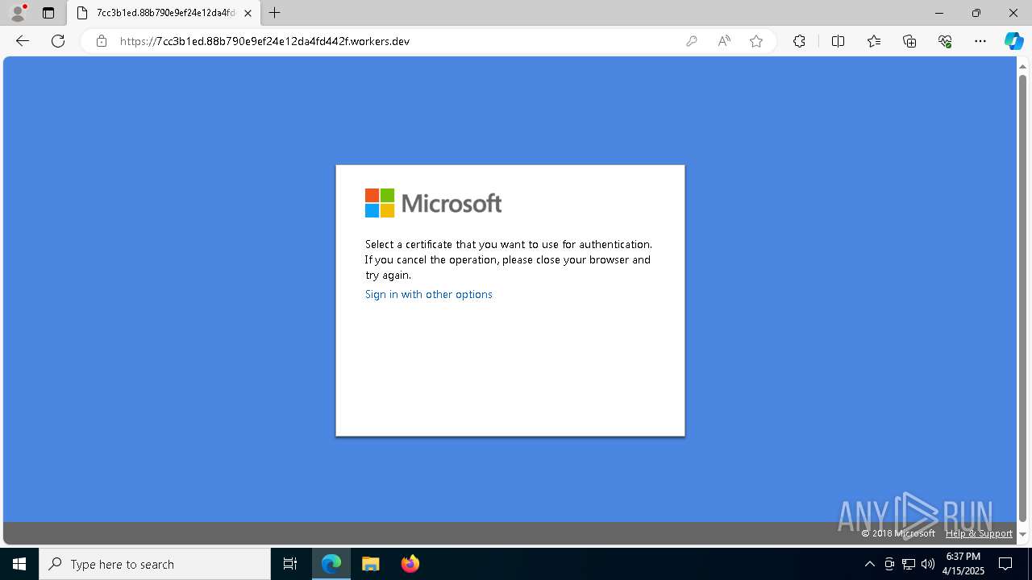Go back with the back arrow
The image size is (1032, 580).
(x=23, y=41)
